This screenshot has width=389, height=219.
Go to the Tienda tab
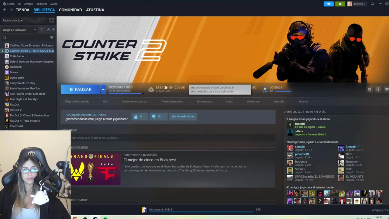[22, 10]
